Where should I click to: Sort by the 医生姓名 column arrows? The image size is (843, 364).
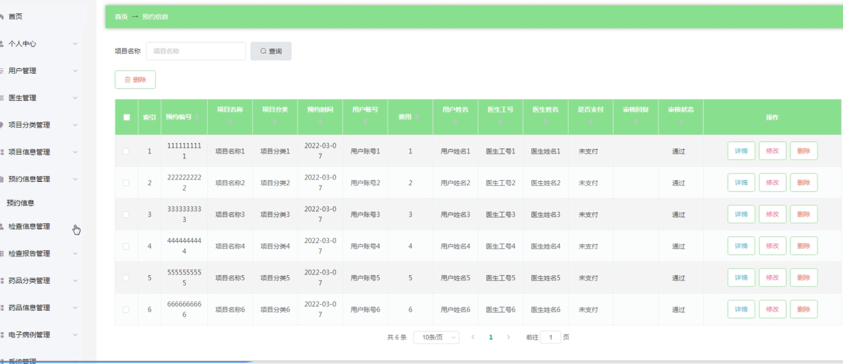545,122
